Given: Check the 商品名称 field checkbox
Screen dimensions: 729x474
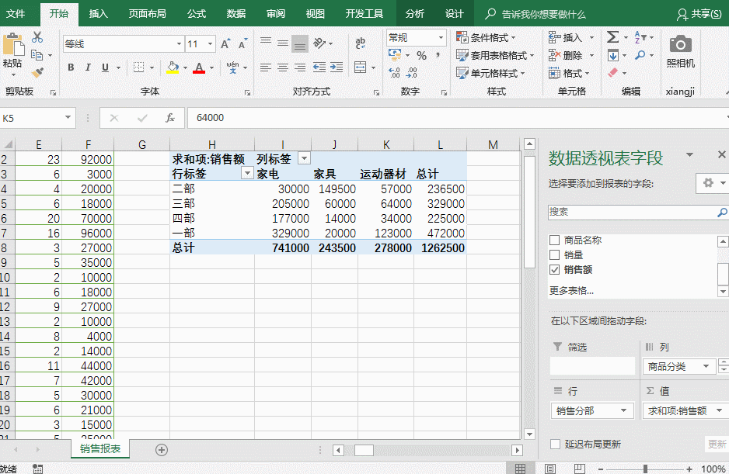Looking at the screenshot, I should coord(554,240).
